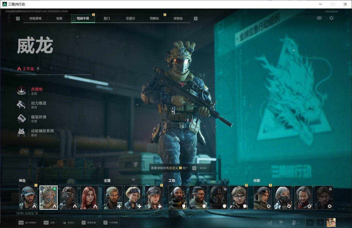352x228 pixels.
Task: Click the E key next-tab icon
Action: click(195, 19)
